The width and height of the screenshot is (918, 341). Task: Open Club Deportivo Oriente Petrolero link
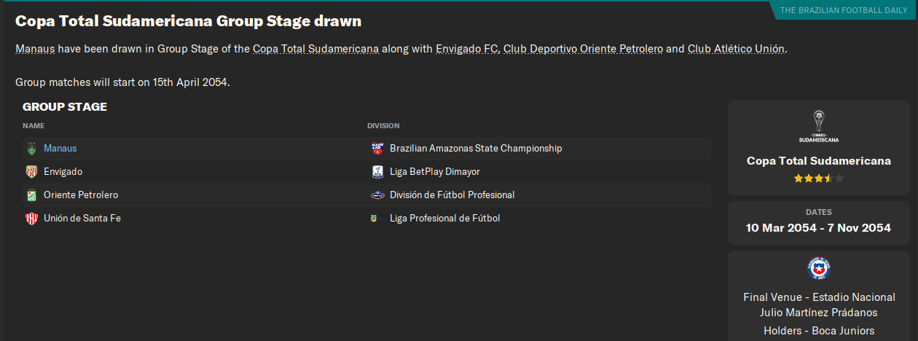(x=583, y=50)
